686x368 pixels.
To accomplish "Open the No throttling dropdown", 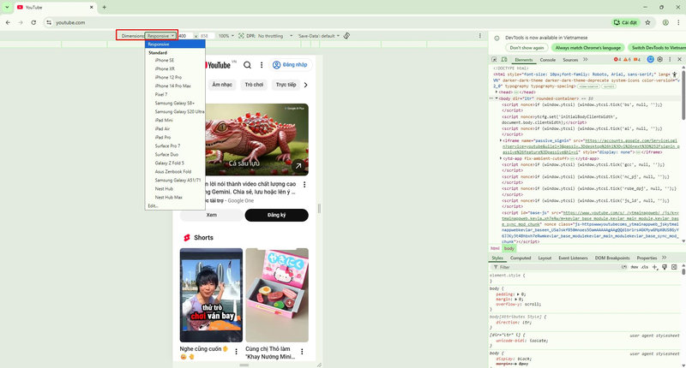I will [x=275, y=36].
